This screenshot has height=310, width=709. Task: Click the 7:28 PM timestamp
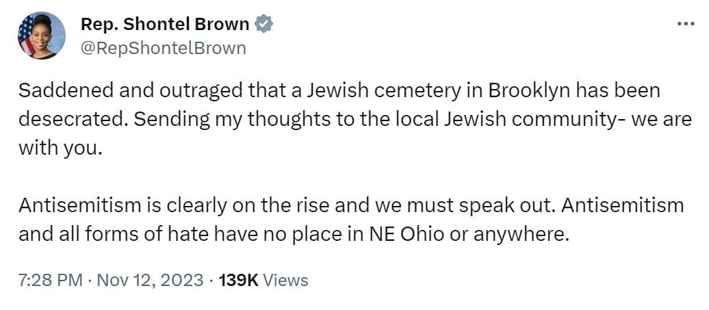click(50, 280)
